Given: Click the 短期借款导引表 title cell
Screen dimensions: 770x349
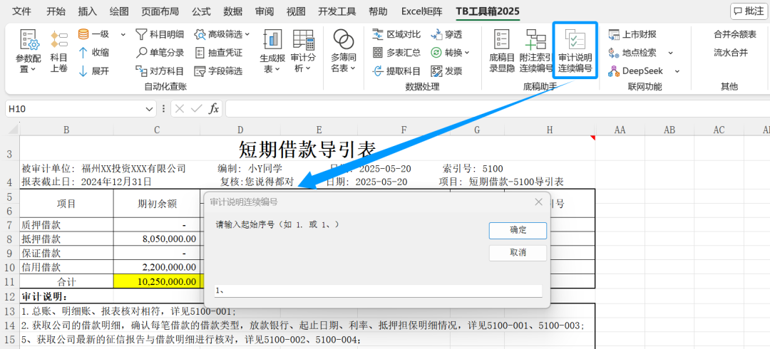Looking at the screenshot, I should coord(307,149).
